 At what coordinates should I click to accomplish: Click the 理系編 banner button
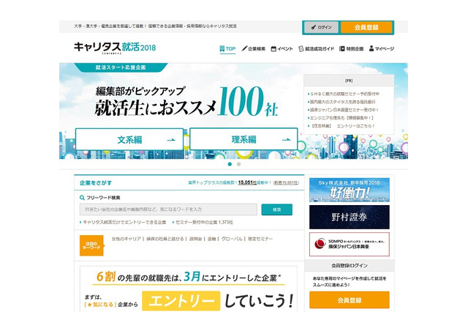click(x=244, y=139)
